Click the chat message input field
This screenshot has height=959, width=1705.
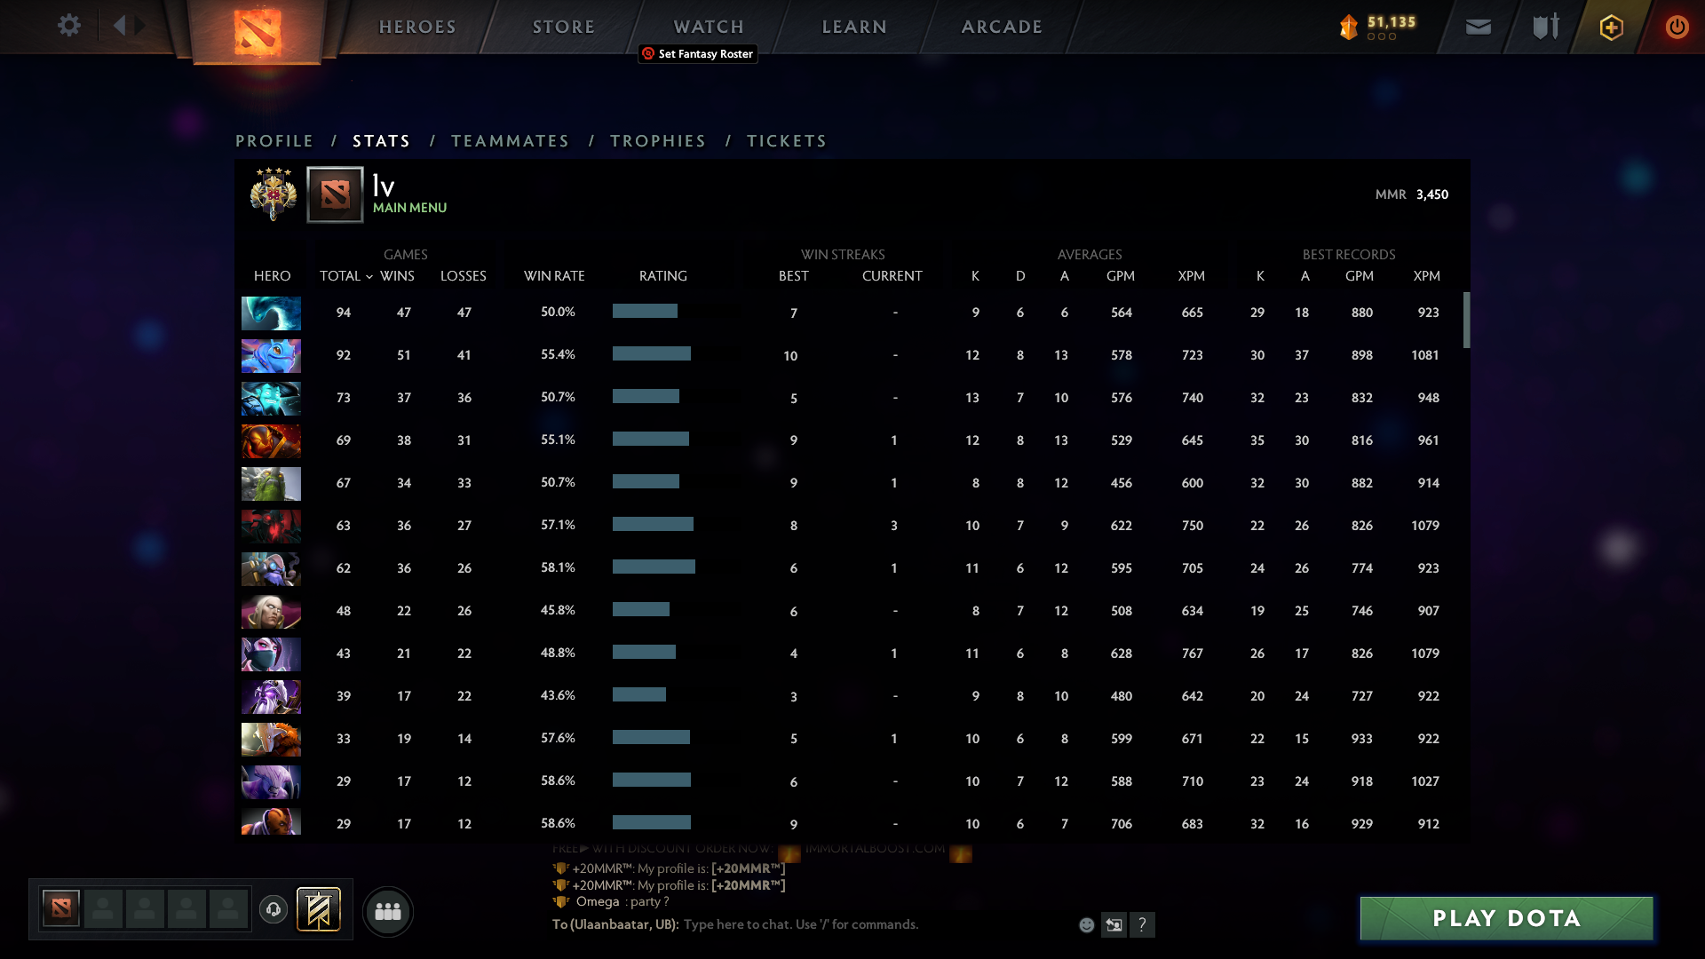coord(799,924)
